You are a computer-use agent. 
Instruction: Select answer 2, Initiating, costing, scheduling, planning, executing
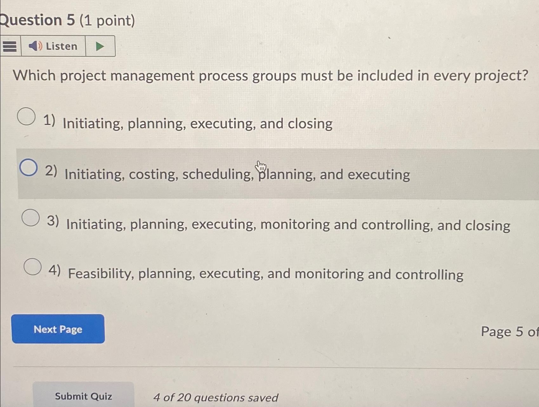point(29,168)
